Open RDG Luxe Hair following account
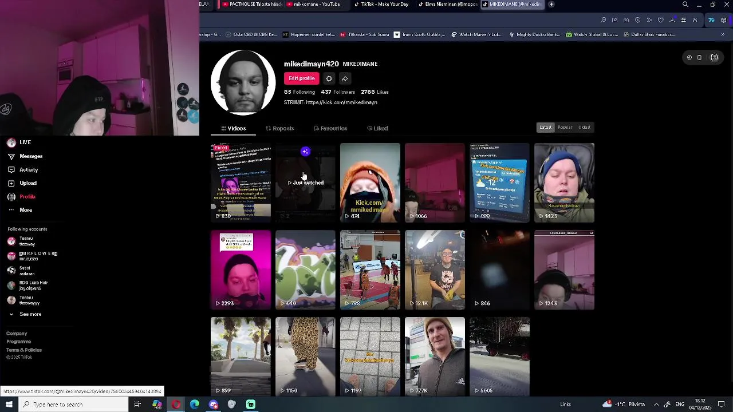The height and width of the screenshot is (412, 733). click(x=27, y=285)
